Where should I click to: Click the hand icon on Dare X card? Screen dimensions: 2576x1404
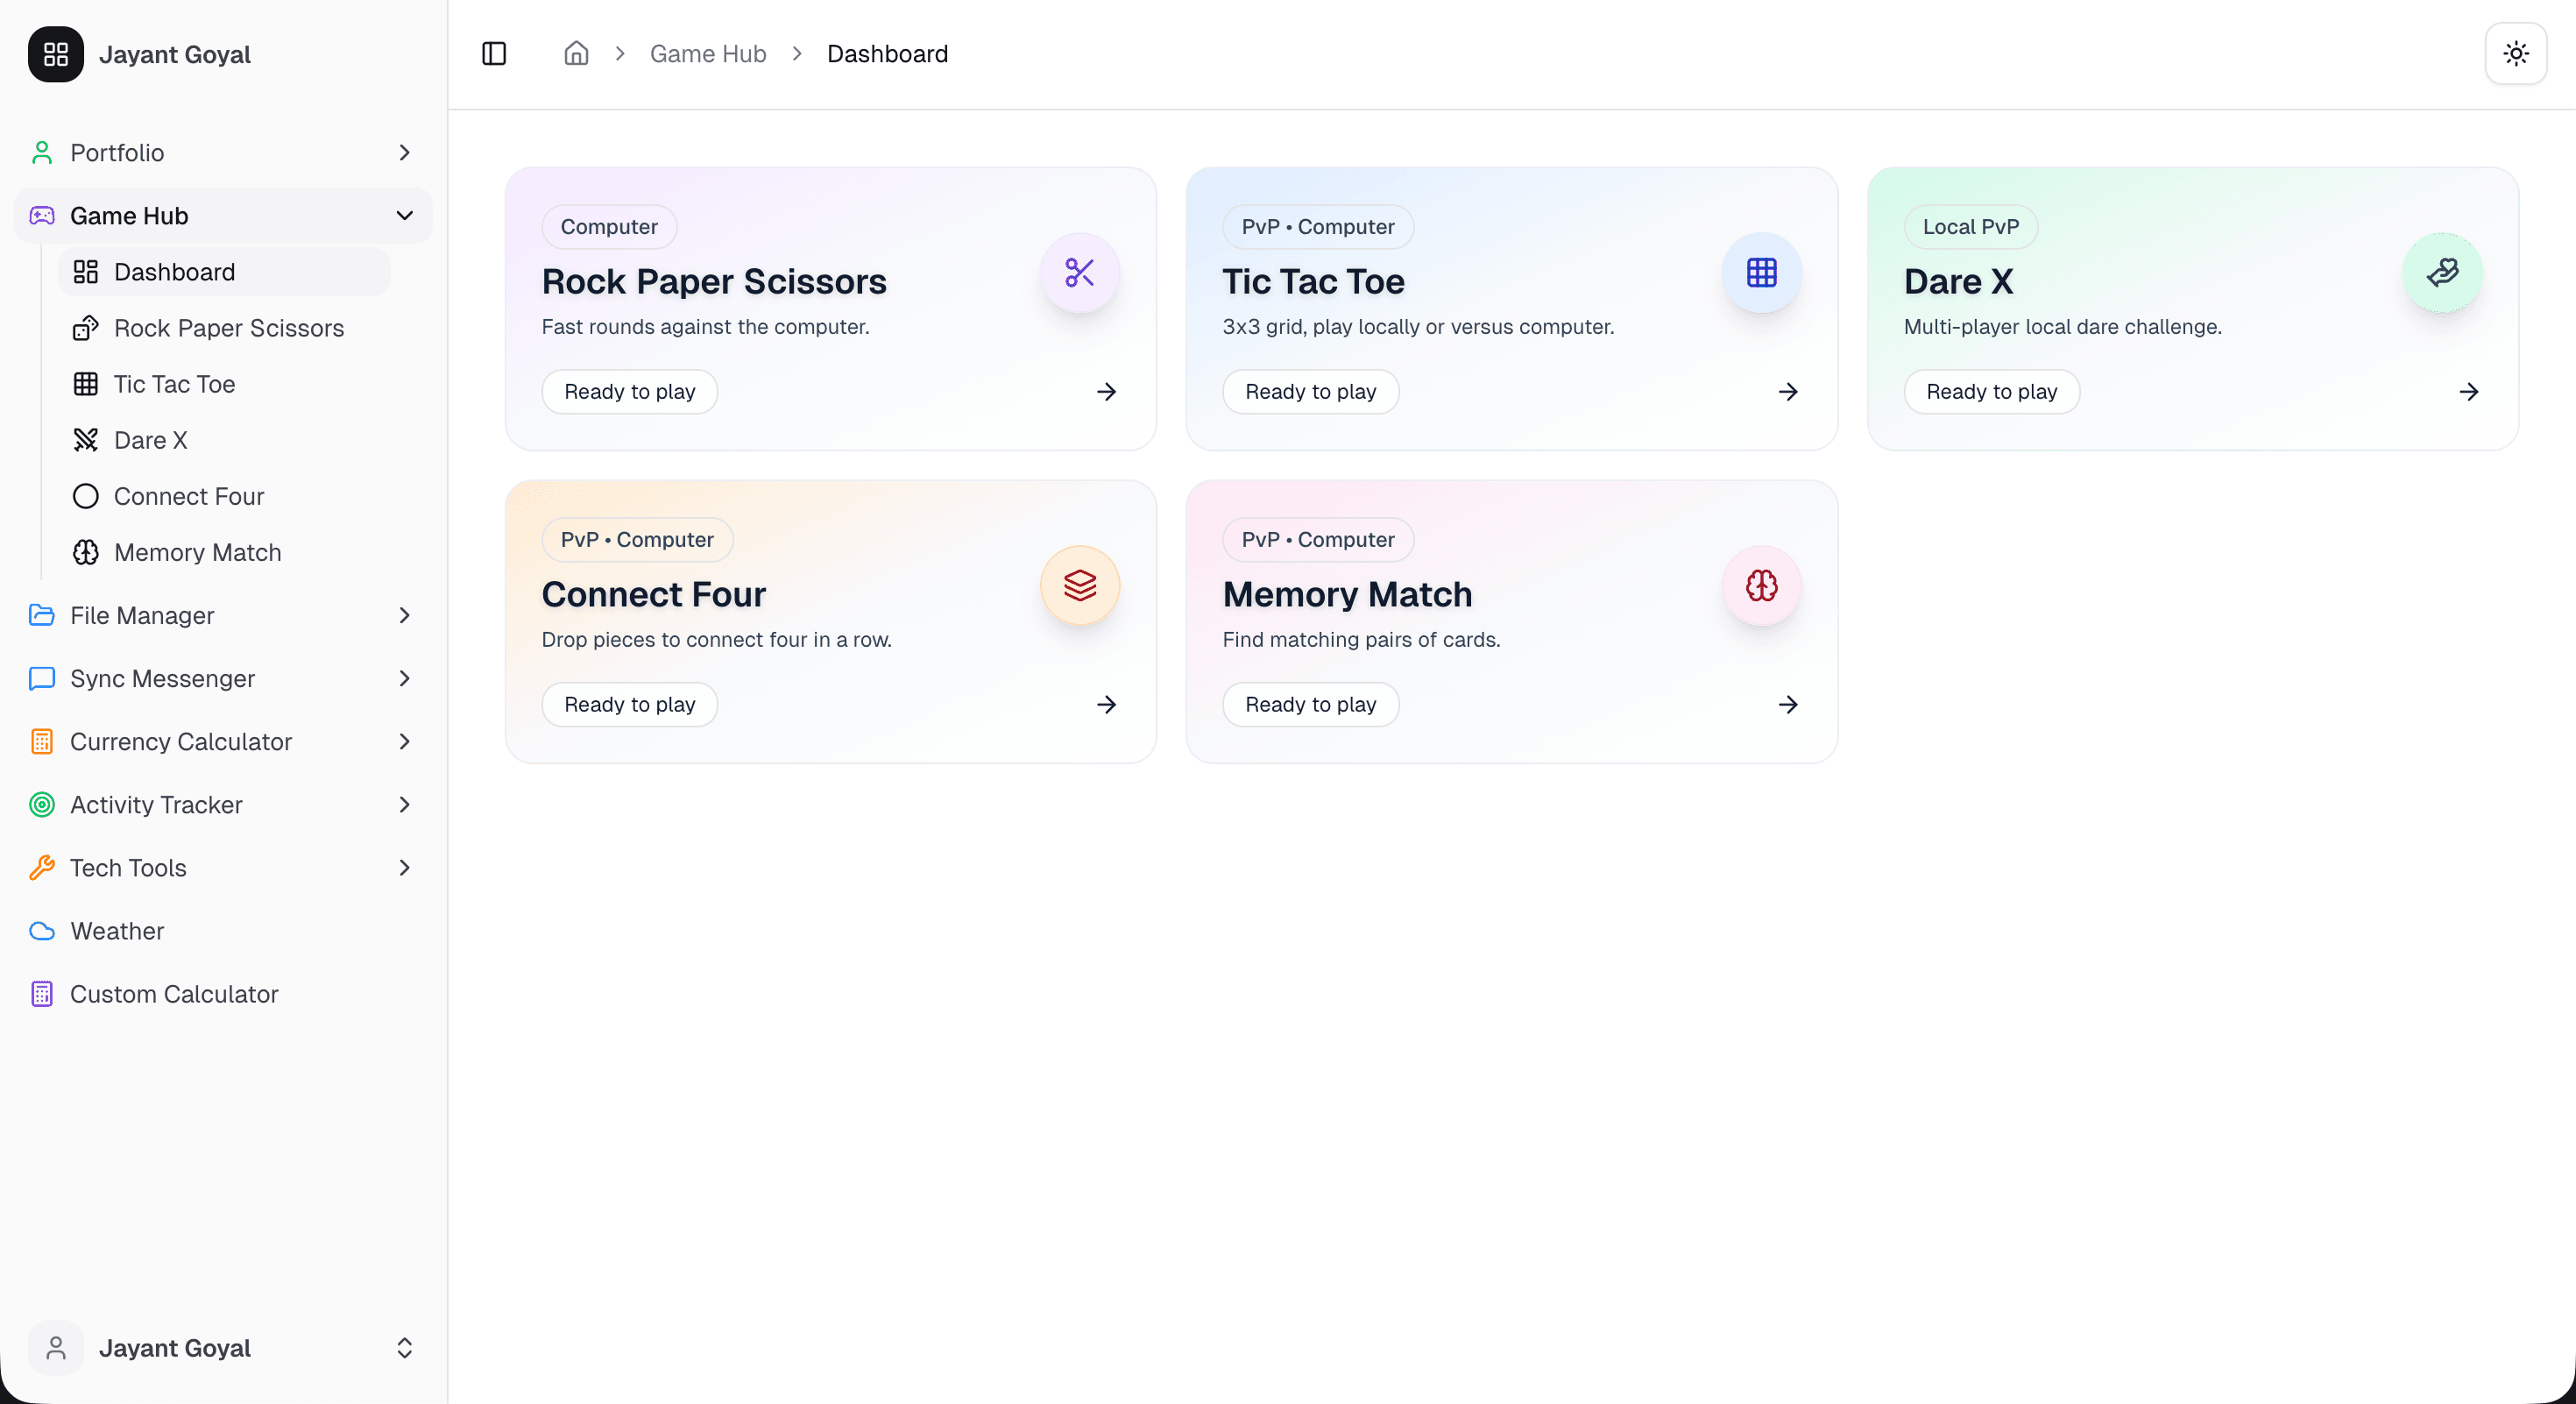tap(2443, 273)
